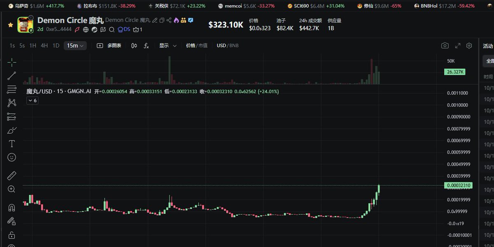
Task: Take a chart snapshot with camera icon
Action: (x=445, y=46)
